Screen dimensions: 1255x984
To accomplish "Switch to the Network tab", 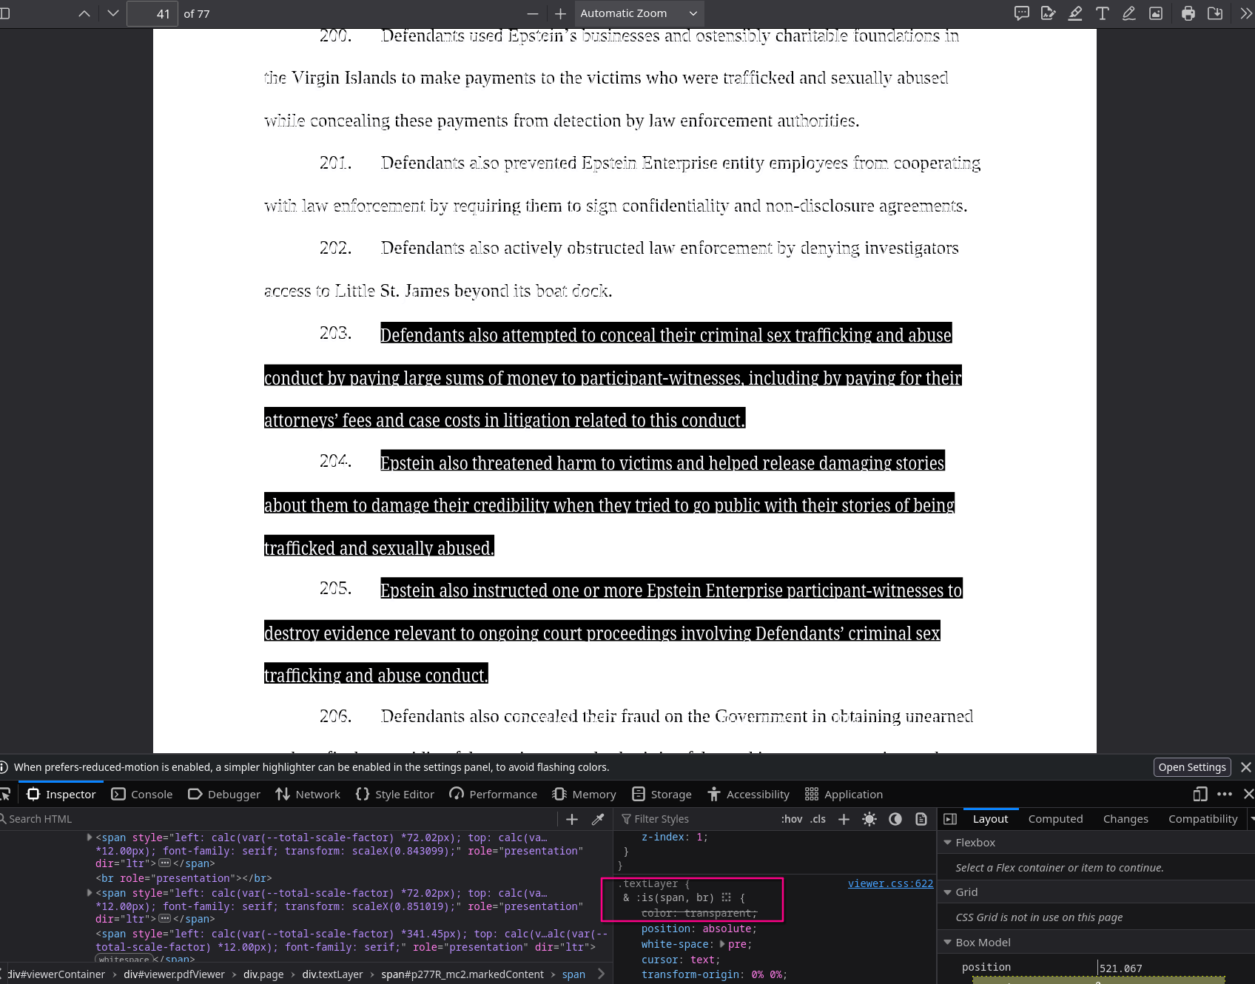I will click(308, 794).
